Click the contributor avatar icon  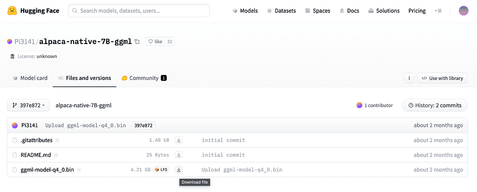(359, 105)
